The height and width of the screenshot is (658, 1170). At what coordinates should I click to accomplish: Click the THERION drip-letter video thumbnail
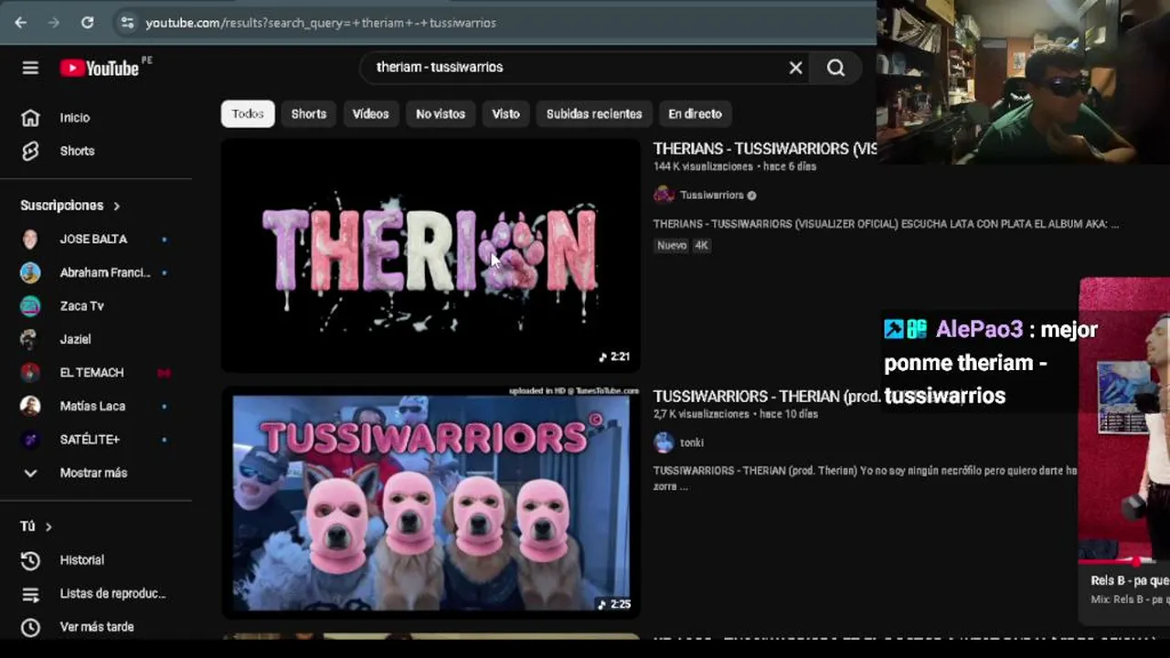(x=431, y=256)
